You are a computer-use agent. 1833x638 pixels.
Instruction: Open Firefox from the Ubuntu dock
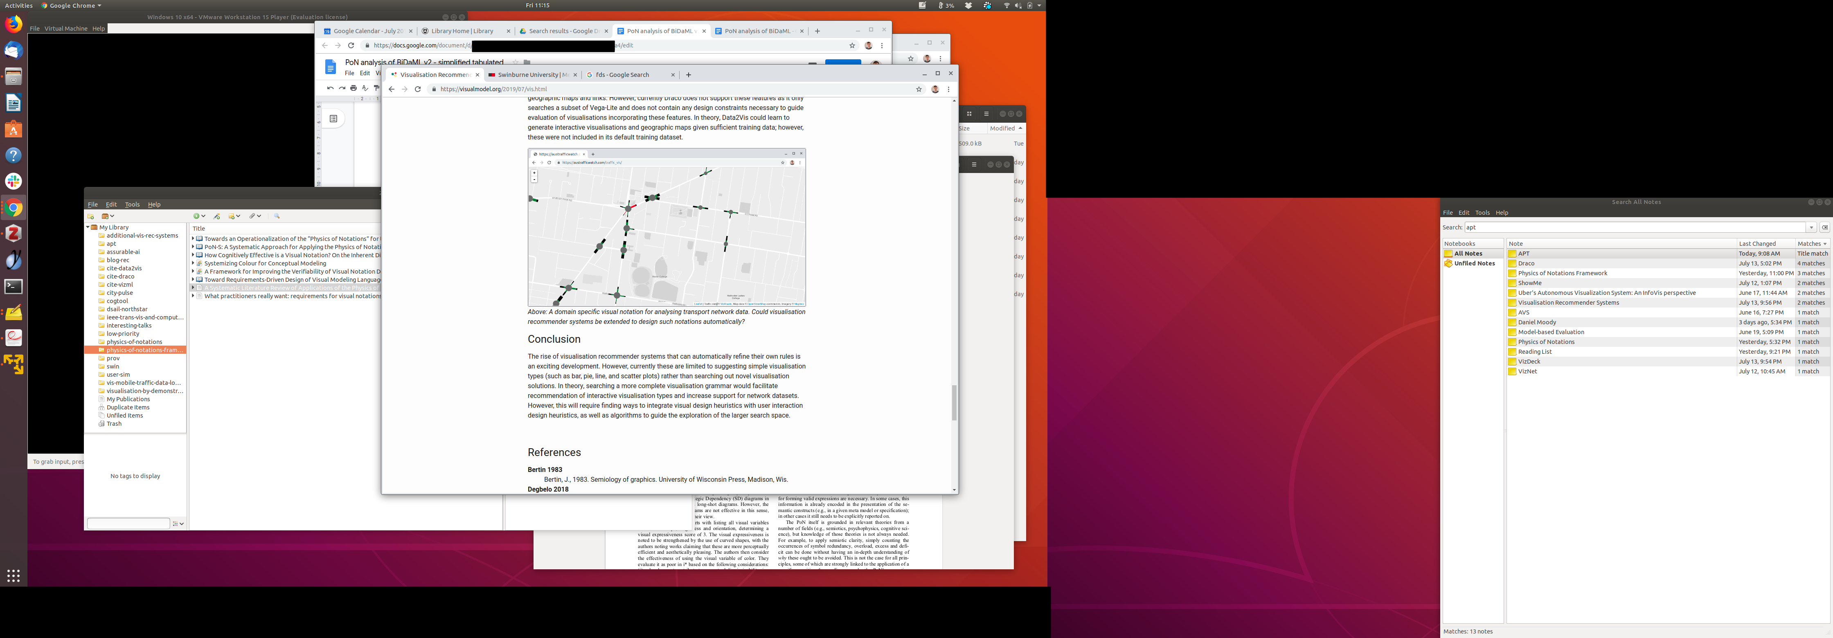[14, 24]
